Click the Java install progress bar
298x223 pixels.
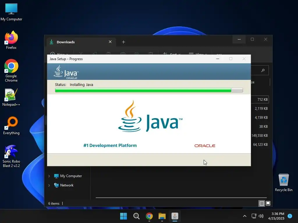point(149,90)
